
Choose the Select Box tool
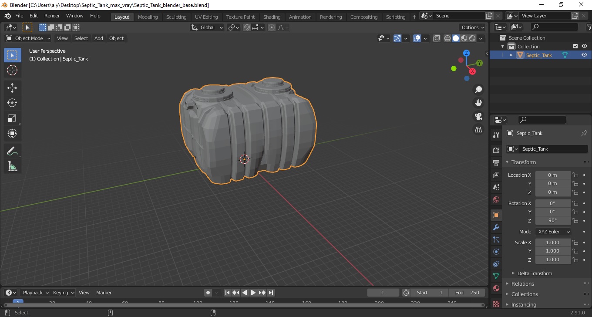click(x=12, y=55)
